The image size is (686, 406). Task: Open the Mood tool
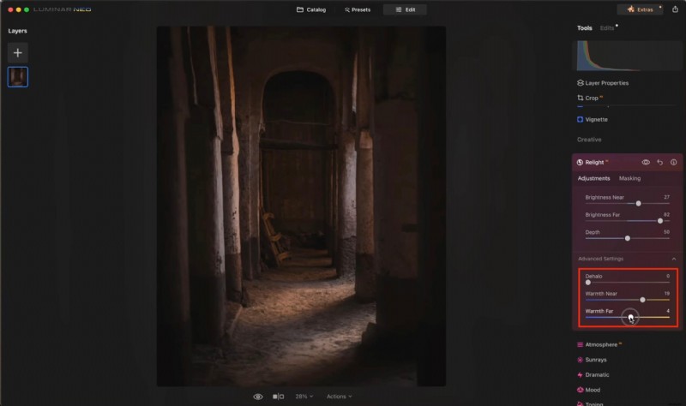click(x=589, y=390)
